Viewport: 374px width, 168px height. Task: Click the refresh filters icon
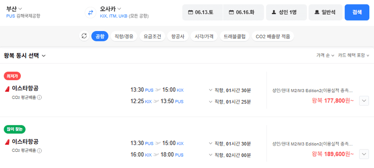[84, 36]
